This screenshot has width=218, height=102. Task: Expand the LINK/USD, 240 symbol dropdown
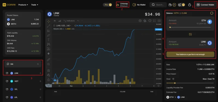tap(63, 25)
